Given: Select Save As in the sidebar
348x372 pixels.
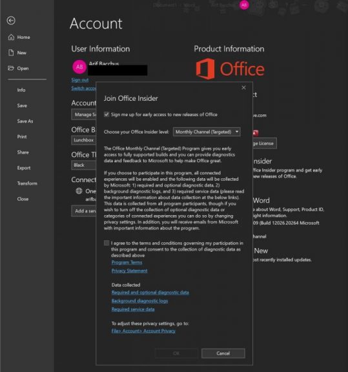Looking at the screenshot, I should tap(25, 121).
